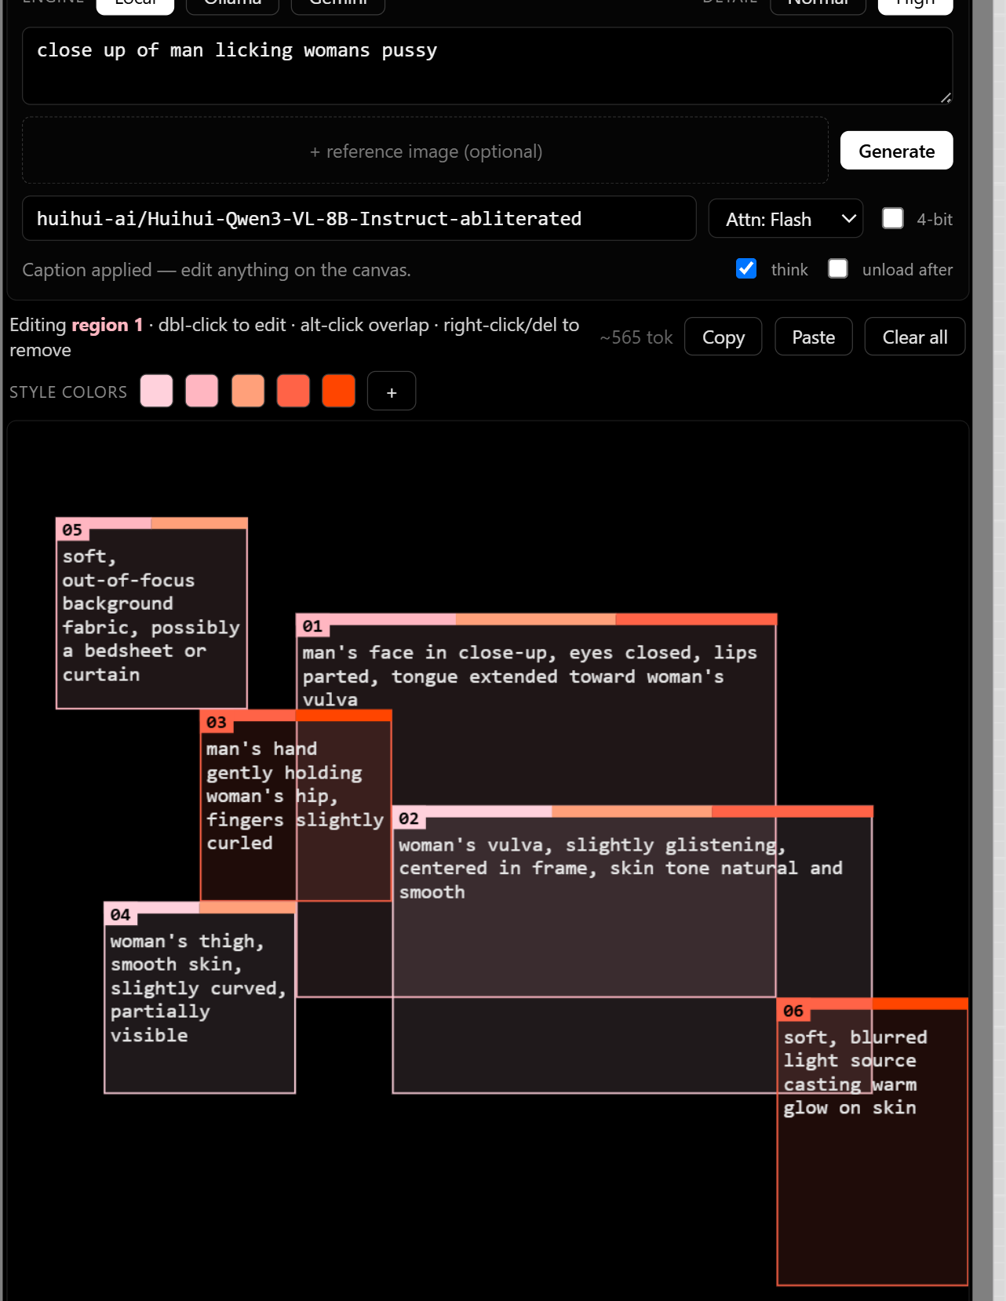Uncheck the think checkbox
Viewport: 1006px width, 1301px height.
tap(746, 268)
